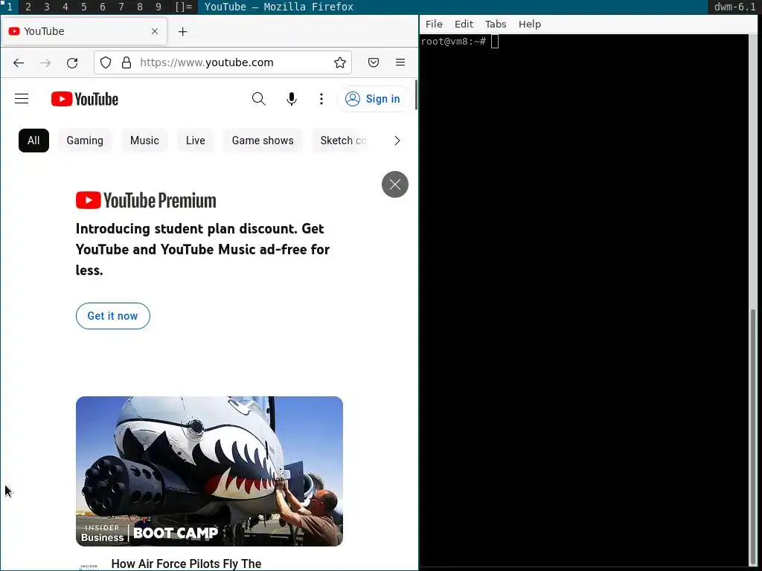Open YouTube search magnifier

(259, 99)
